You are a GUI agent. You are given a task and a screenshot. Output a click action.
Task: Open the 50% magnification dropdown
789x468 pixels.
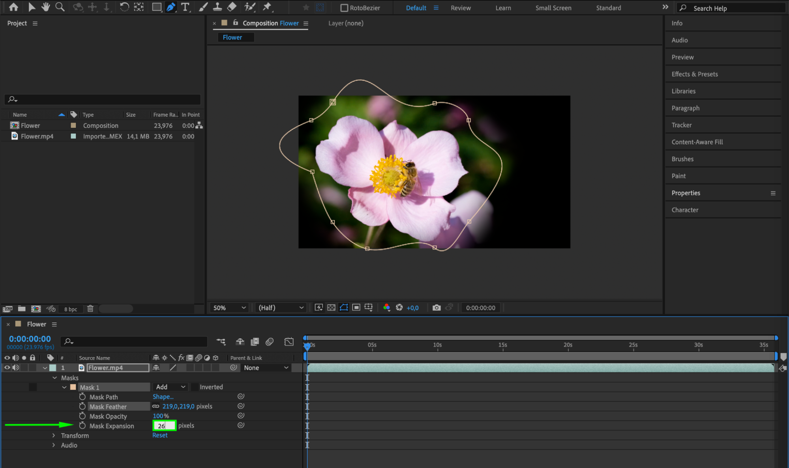[x=229, y=308]
